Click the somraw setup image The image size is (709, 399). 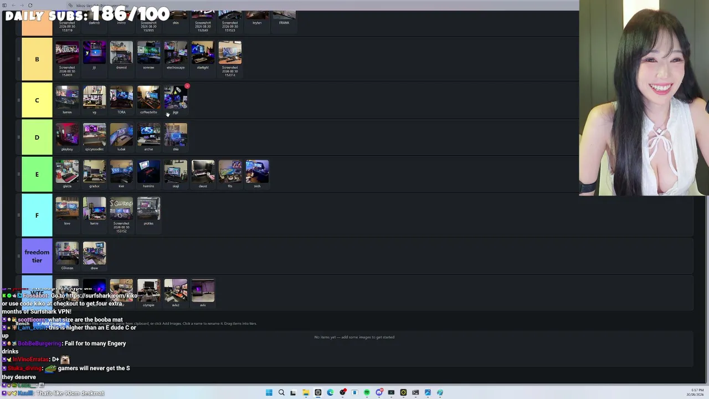click(x=148, y=53)
